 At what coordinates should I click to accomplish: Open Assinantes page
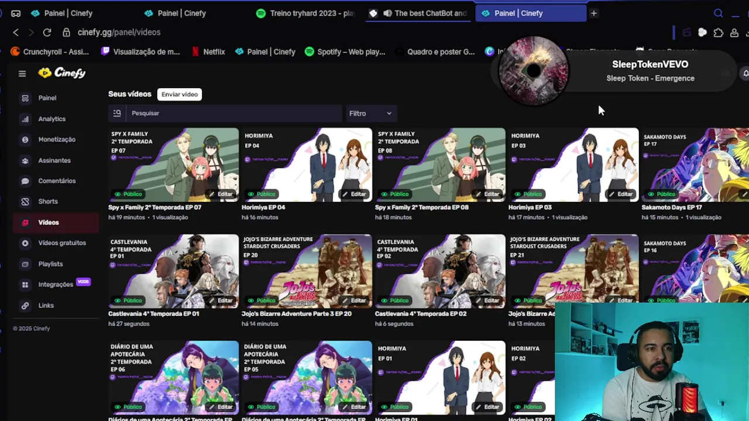coord(54,160)
